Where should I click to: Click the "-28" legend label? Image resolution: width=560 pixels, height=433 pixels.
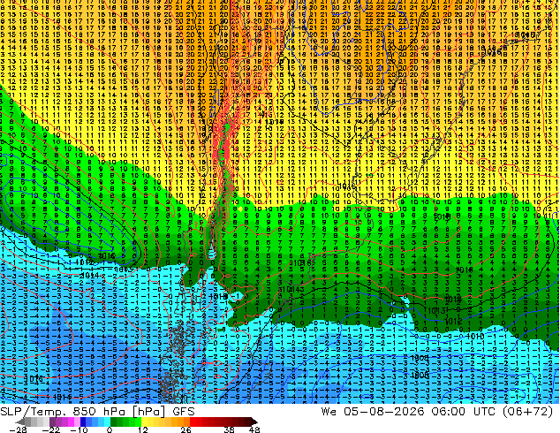pyautogui.click(x=18, y=429)
